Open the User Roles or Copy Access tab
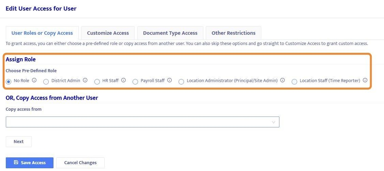 point(42,33)
